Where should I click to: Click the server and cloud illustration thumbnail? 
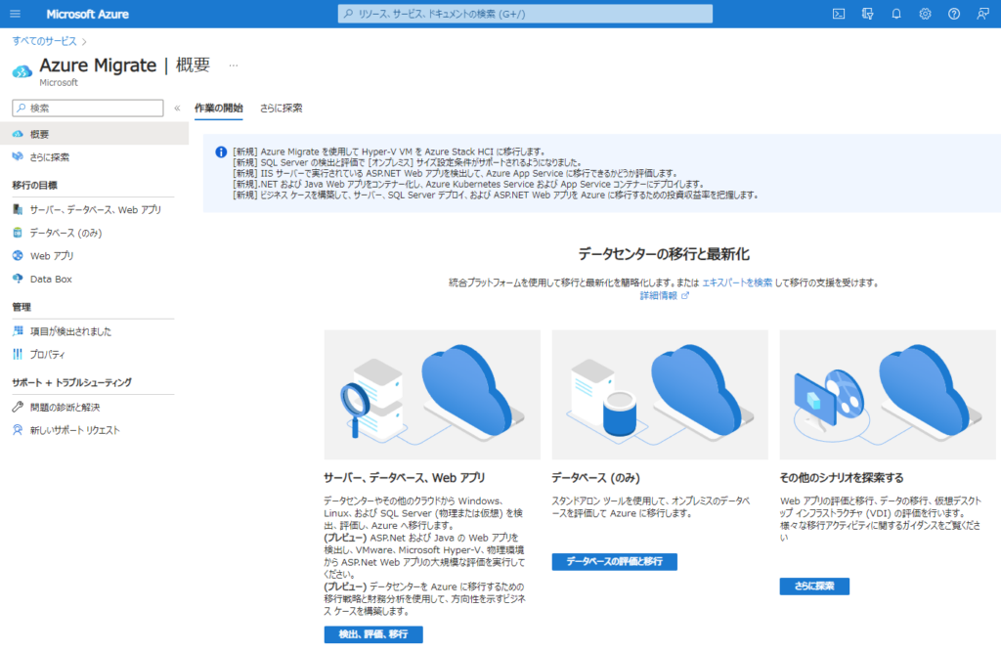432,395
